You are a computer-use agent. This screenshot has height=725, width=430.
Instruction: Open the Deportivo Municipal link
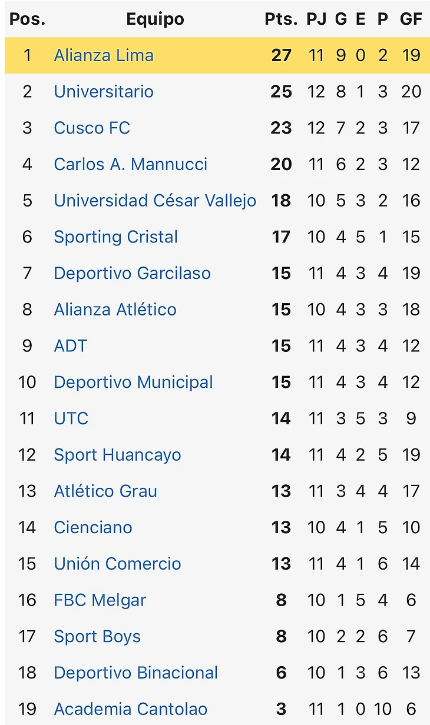click(133, 383)
